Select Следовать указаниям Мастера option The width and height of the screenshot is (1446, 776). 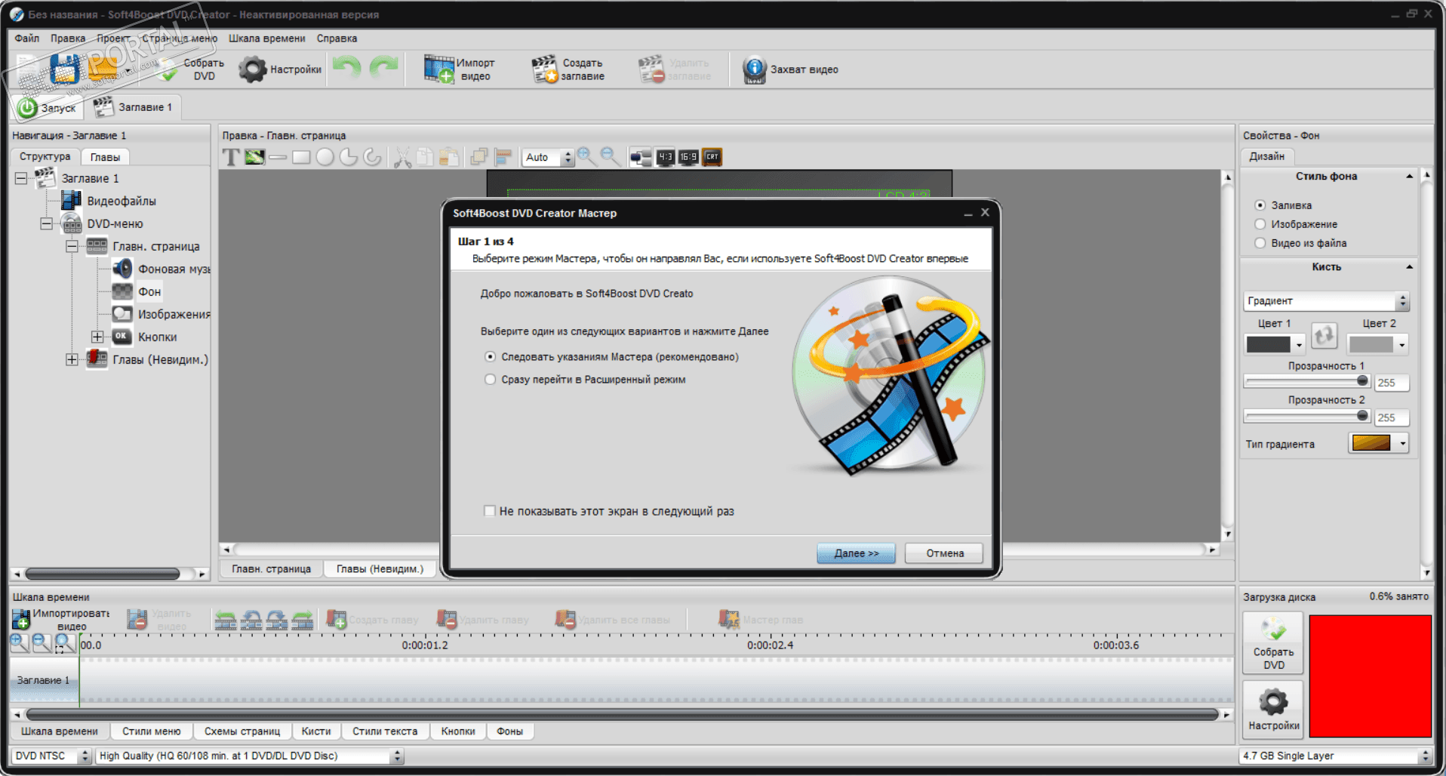pyautogui.click(x=491, y=357)
